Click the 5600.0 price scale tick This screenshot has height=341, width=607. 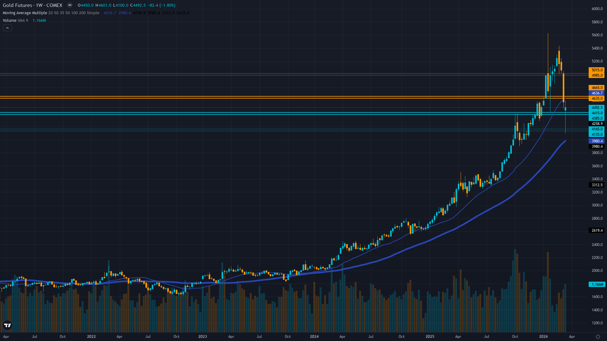[597, 35]
